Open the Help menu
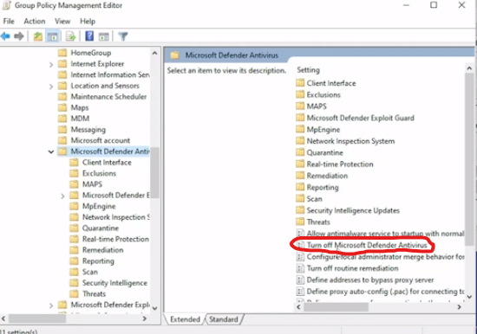The width and height of the screenshot is (477, 334). click(88, 22)
